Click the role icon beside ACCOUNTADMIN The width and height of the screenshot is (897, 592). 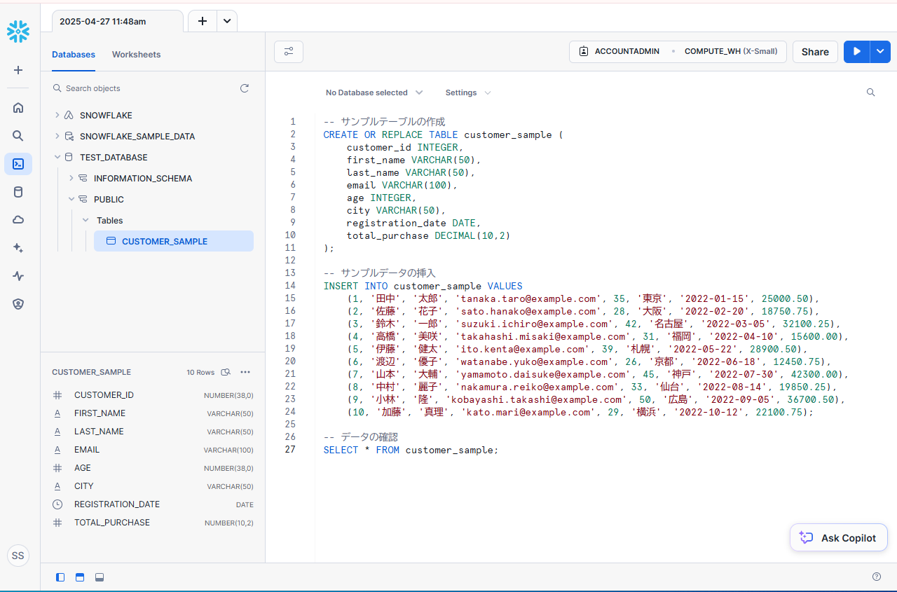(x=584, y=52)
